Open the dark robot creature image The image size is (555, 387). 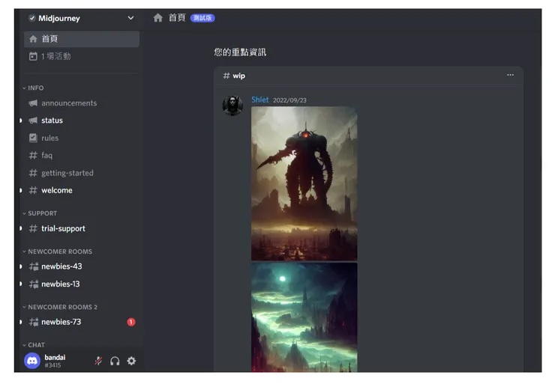(304, 183)
